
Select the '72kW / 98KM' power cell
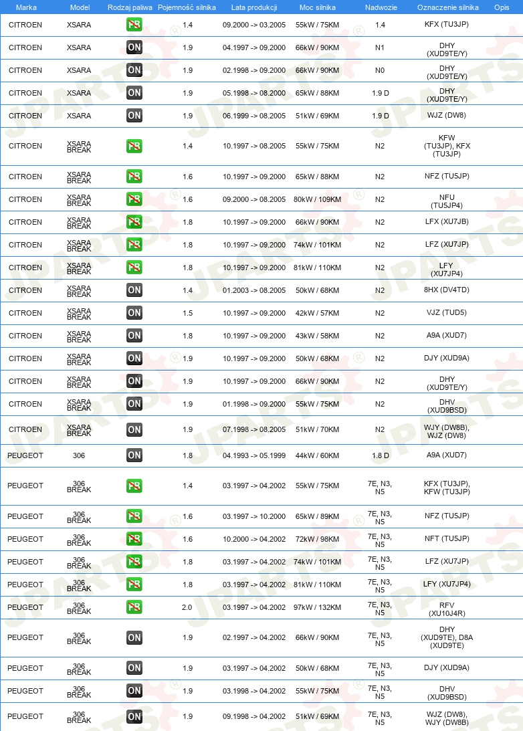click(x=317, y=540)
